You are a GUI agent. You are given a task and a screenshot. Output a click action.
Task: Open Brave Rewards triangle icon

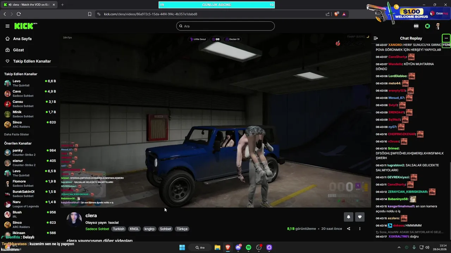coord(344,14)
